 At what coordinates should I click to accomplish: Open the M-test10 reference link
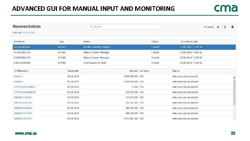[x=18, y=82]
